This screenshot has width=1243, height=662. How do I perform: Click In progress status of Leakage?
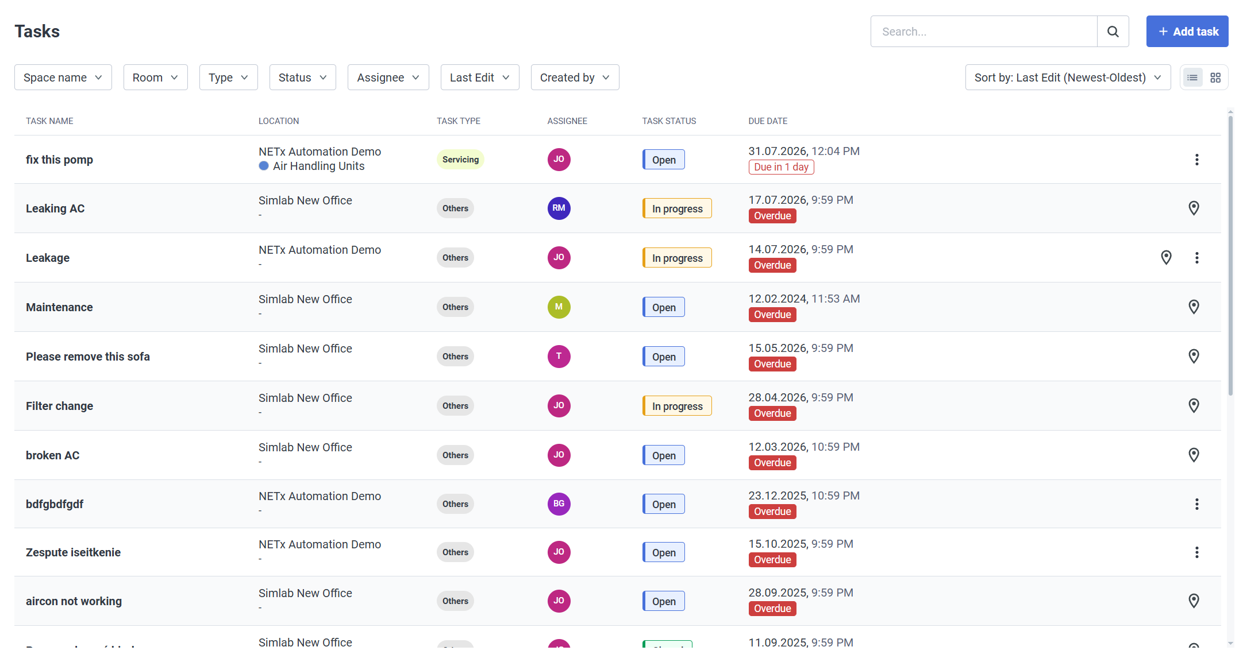677,258
